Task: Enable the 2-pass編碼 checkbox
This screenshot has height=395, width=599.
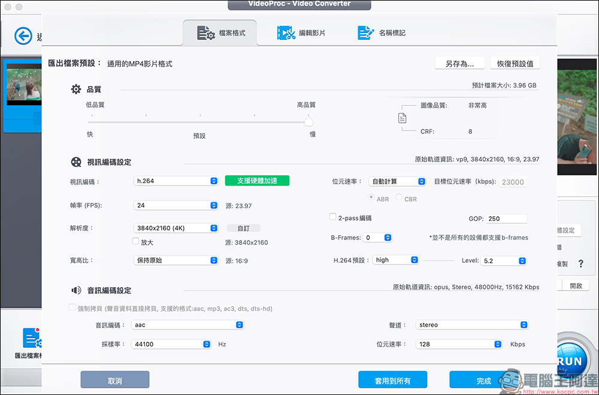Action: (x=333, y=217)
